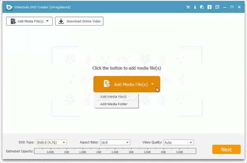Open the Facebook icon in title bar
Viewport: 247px width, 163px height.
tap(210, 7)
